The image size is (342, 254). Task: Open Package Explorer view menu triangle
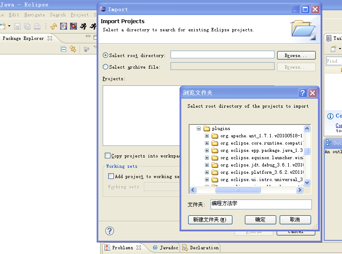pos(95,47)
